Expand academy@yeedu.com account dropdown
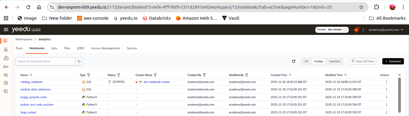The width and height of the screenshot is (409, 116). [386, 30]
